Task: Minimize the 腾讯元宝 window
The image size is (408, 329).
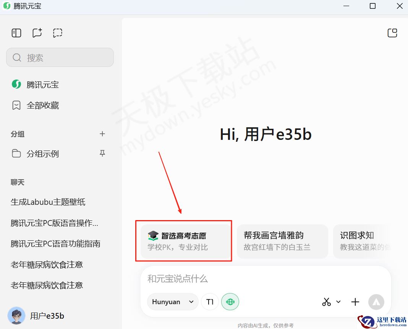Action: point(346,6)
